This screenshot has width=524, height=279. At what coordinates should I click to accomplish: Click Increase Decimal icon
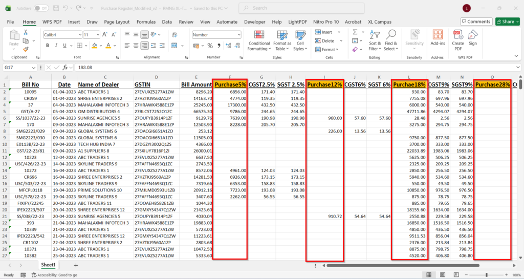[229, 46]
